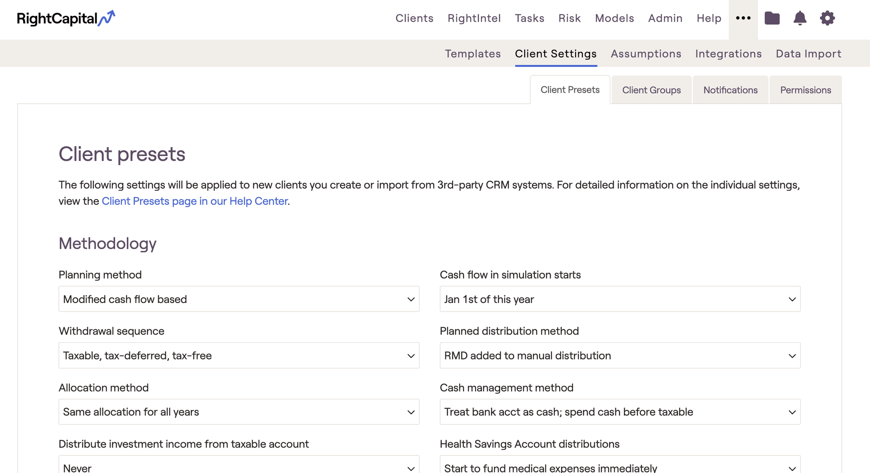The height and width of the screenshot is (473, 870).
Task: Open Data Import in the sub-navigation
Action: pyautogui.click(x=808, y=54)
